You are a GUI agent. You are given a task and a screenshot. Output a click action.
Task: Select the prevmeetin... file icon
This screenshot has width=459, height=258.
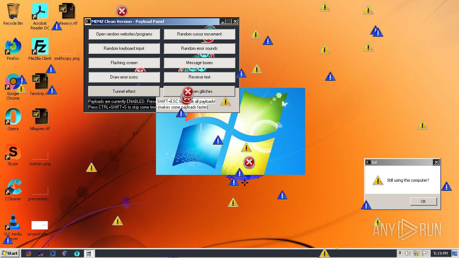[40, 193]
